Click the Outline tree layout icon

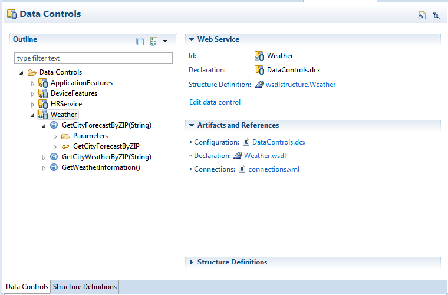154,41
